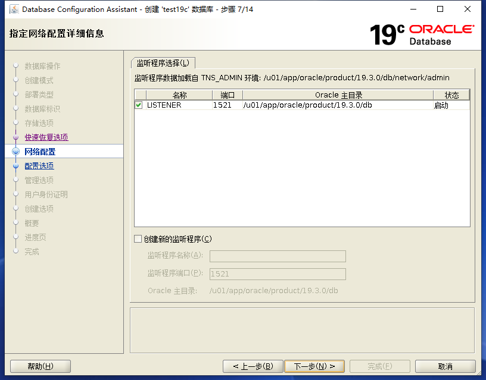Click the 创建模式 step label
This screenshot has width=486, height=380.
[x=39, y=80]
